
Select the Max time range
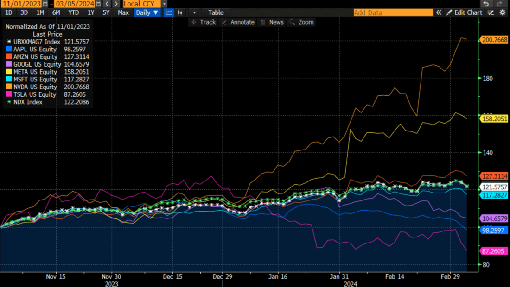123,12
